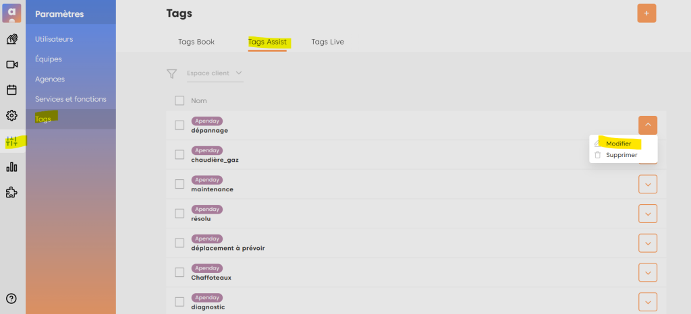Select the sliders parameters icon in sidebar
691x314 pixels.
point(11,142)
